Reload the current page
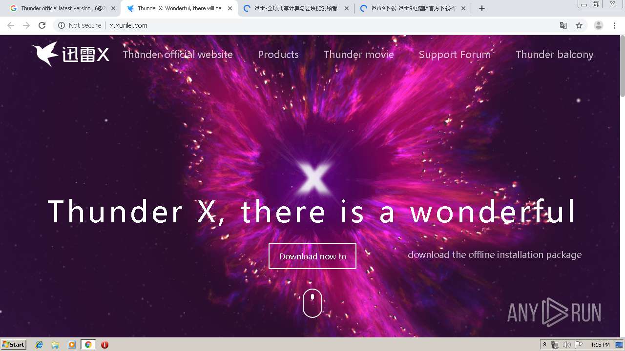This screenshot has height=351, width=625. pos(42,25)
